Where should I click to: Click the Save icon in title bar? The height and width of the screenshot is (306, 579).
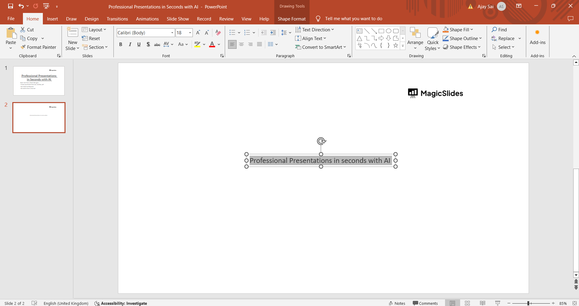click(x=11, y=6)
